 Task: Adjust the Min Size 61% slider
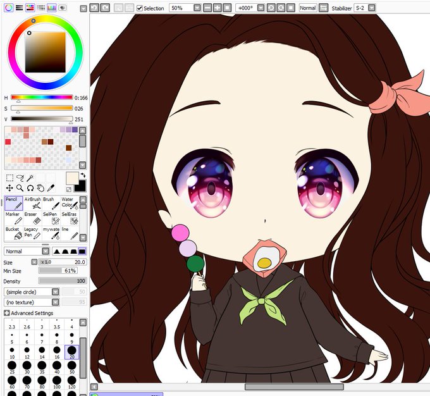point(58,271)
